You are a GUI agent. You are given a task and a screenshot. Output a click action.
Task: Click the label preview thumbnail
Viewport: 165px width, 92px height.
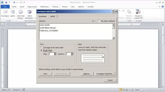tap(93, 58)
